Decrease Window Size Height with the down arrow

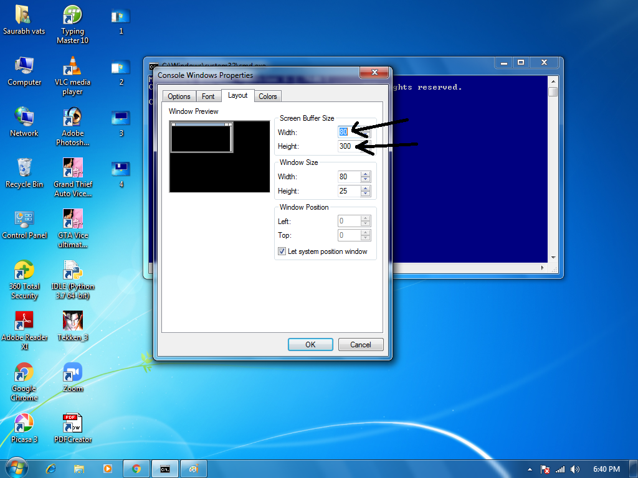coord(366,194)
